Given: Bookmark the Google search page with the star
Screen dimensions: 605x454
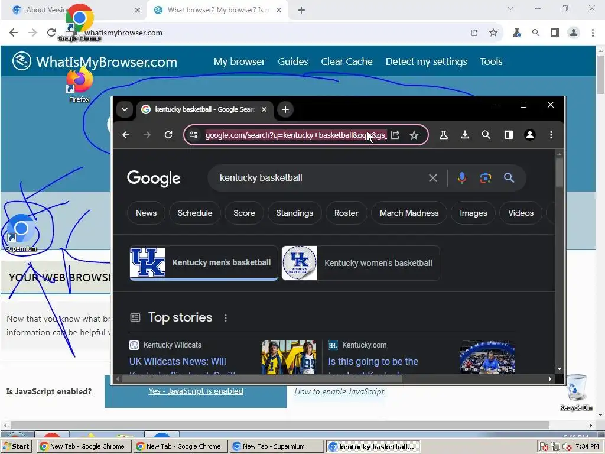Looking at the screenshot, I should coord(414,135).
